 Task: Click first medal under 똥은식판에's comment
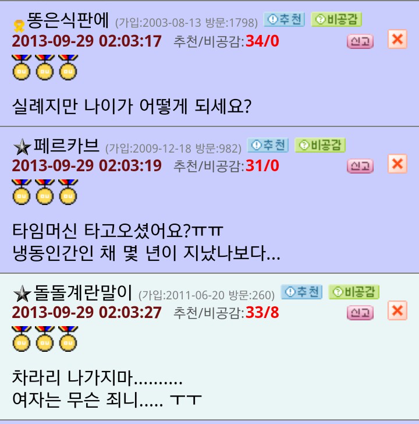[22, 68]
